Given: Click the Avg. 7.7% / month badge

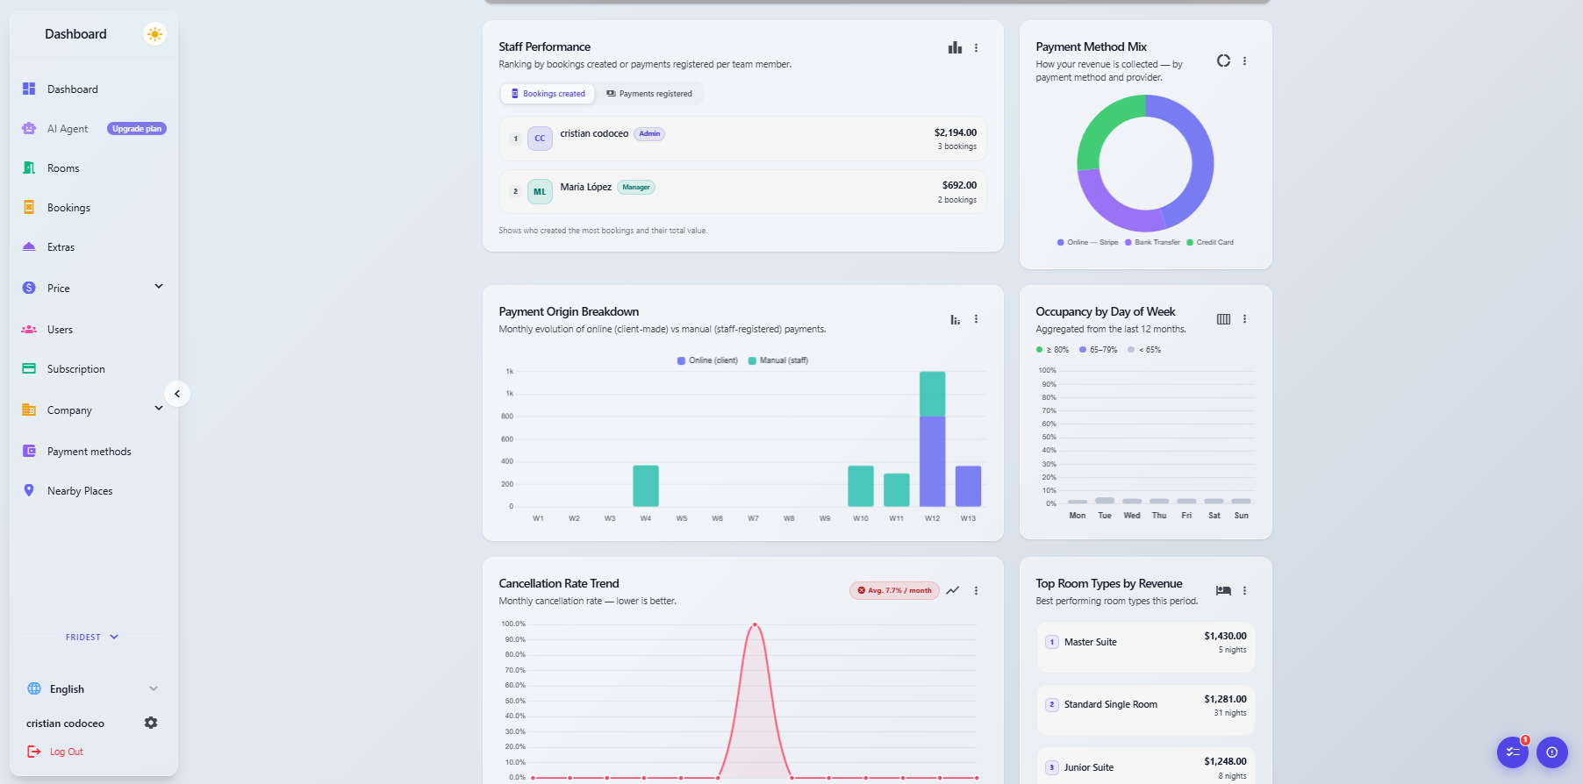Looking at the screenshot, I should [x=894, y=590].
